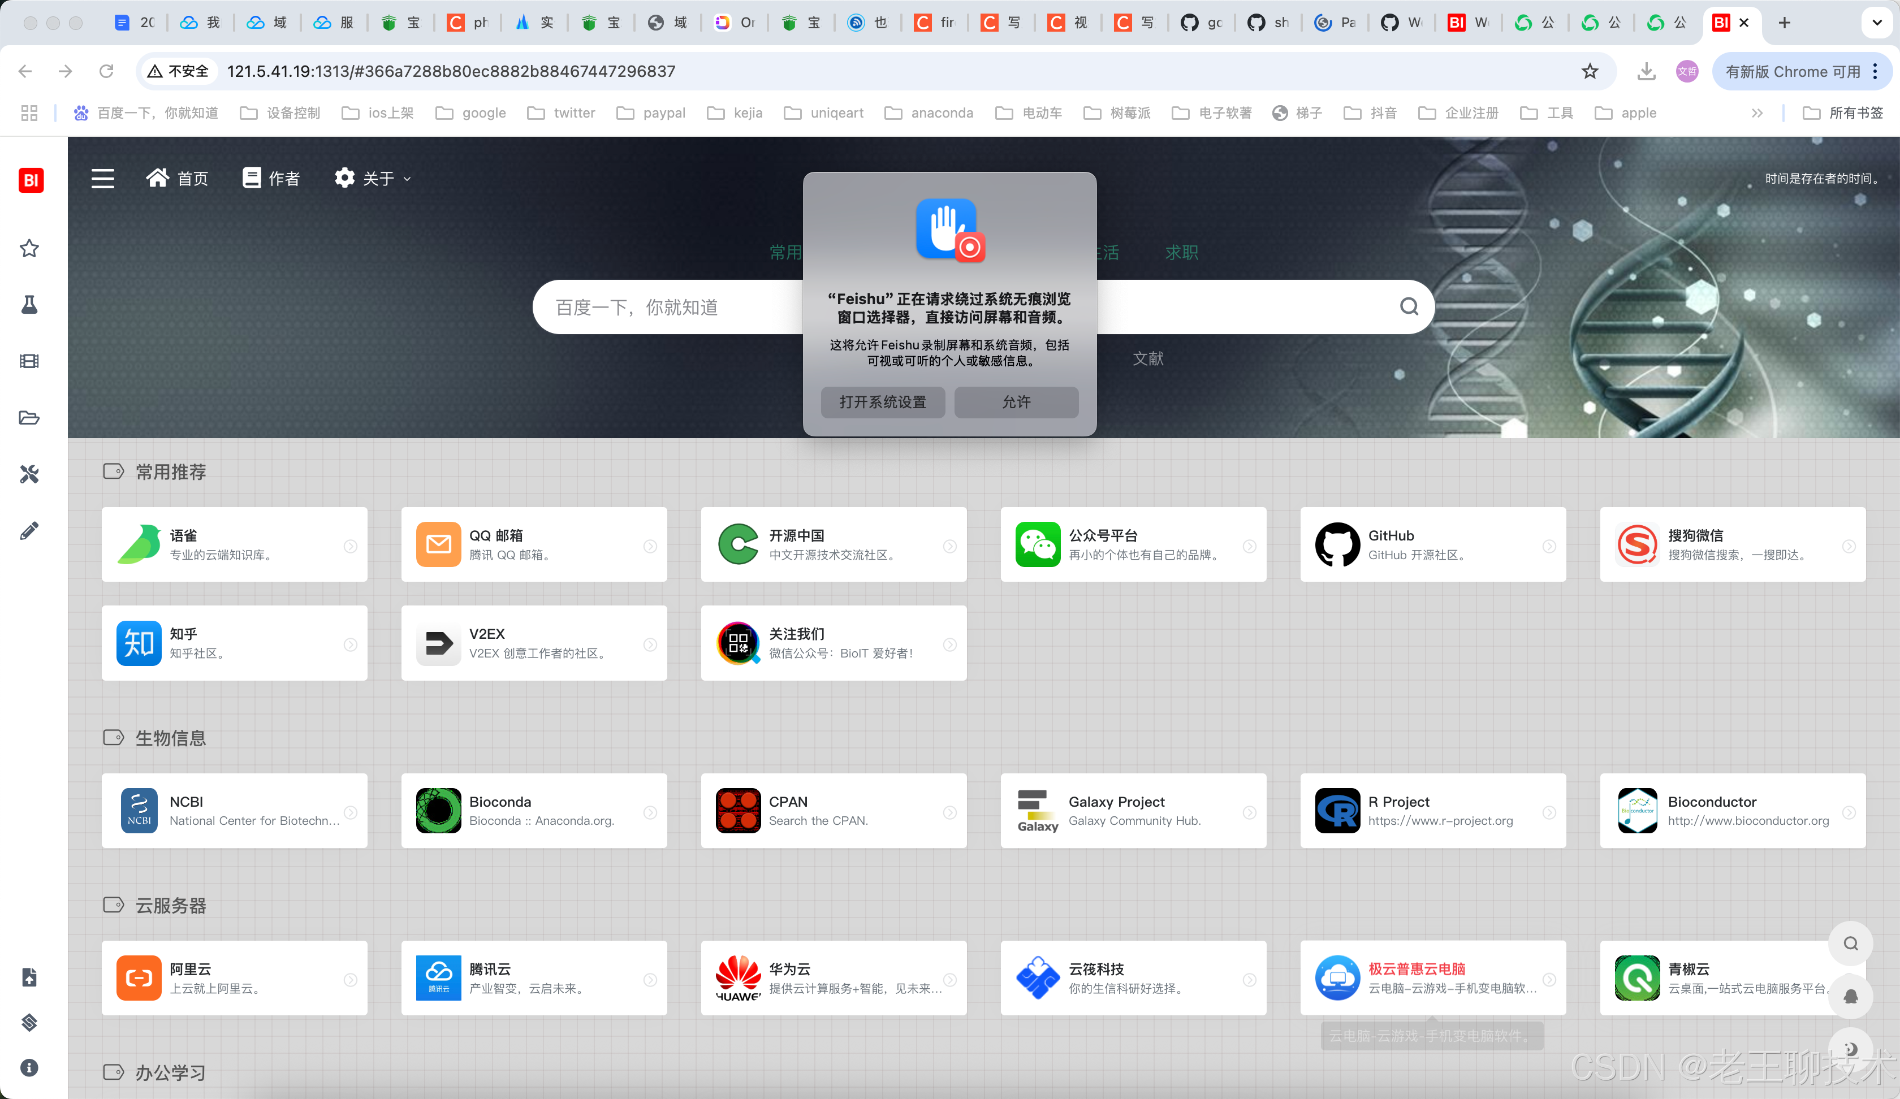Open the 知乎 card
This screenshot has height=1099, width=1900.
(x=235, y=643)
